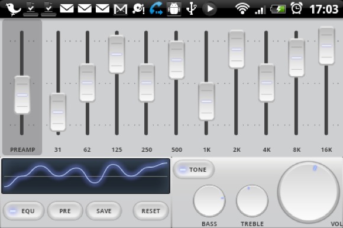Click the 16K band slider handle

coord(326,45)
